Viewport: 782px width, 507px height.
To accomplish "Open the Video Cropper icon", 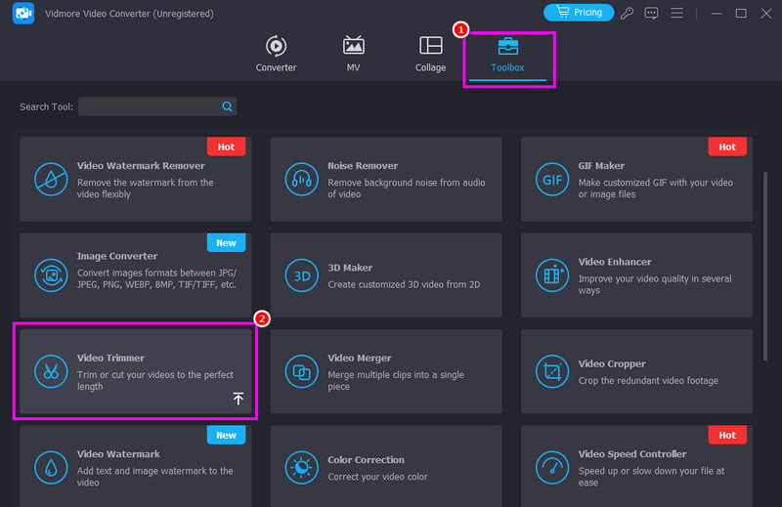I will click(552, 371).
